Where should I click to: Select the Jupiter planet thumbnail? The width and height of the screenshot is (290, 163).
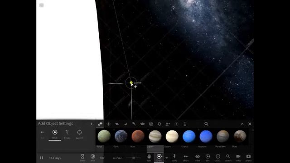[x=155, y=136]
